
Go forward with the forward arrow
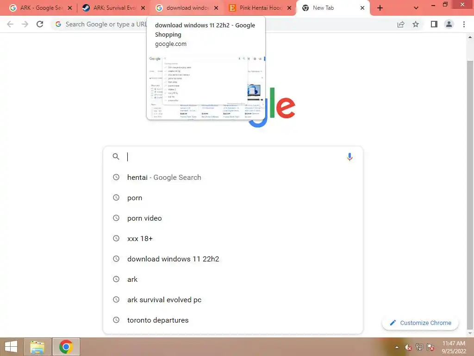coord(25,24)
